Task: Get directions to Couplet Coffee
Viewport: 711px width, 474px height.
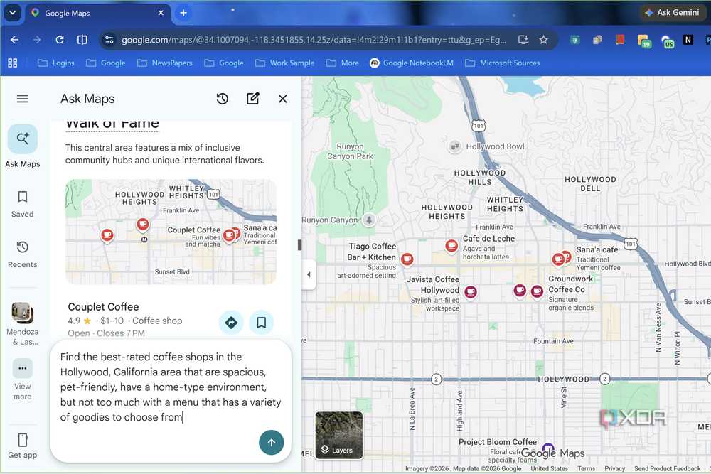Action: tap(231, 322)
